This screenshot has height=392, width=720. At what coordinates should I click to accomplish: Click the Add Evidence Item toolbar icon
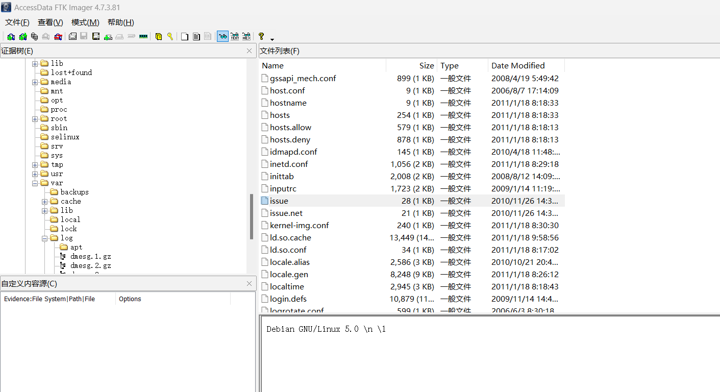(11, 37)
